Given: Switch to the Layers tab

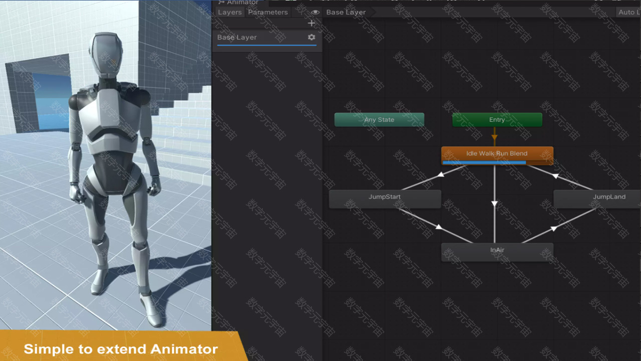Looking at the screenshot, I should (x=230, y=12).
